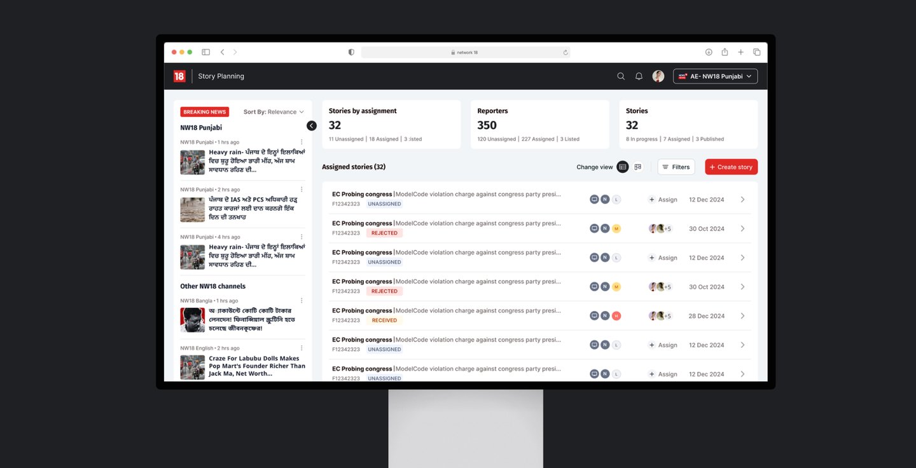The width and height of the screenshot is (916, 468).
Task: Open three-dot menu for NW18 English story
Action: point(302,348)
